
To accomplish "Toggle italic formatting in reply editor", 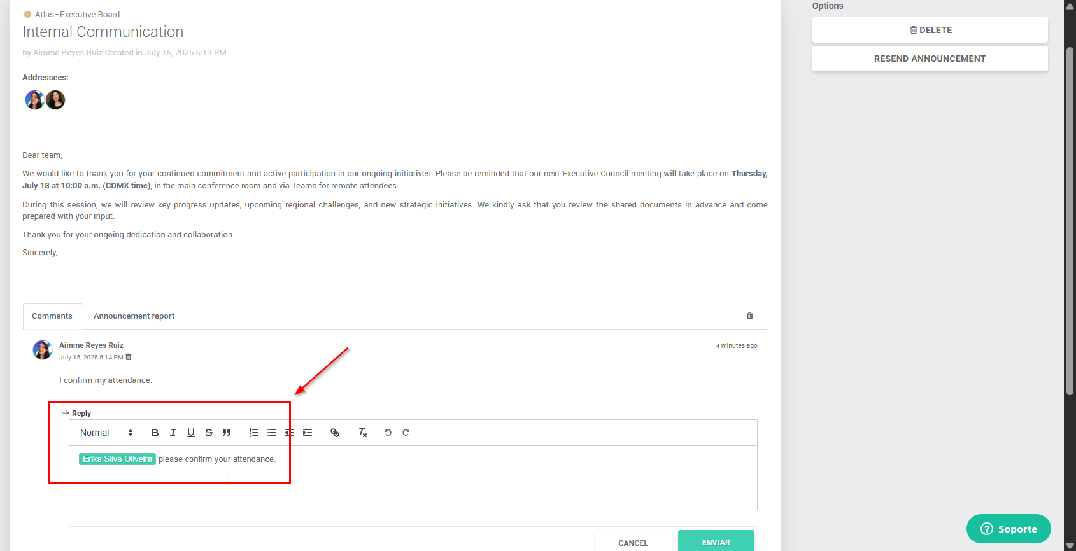I will point(173,433).
